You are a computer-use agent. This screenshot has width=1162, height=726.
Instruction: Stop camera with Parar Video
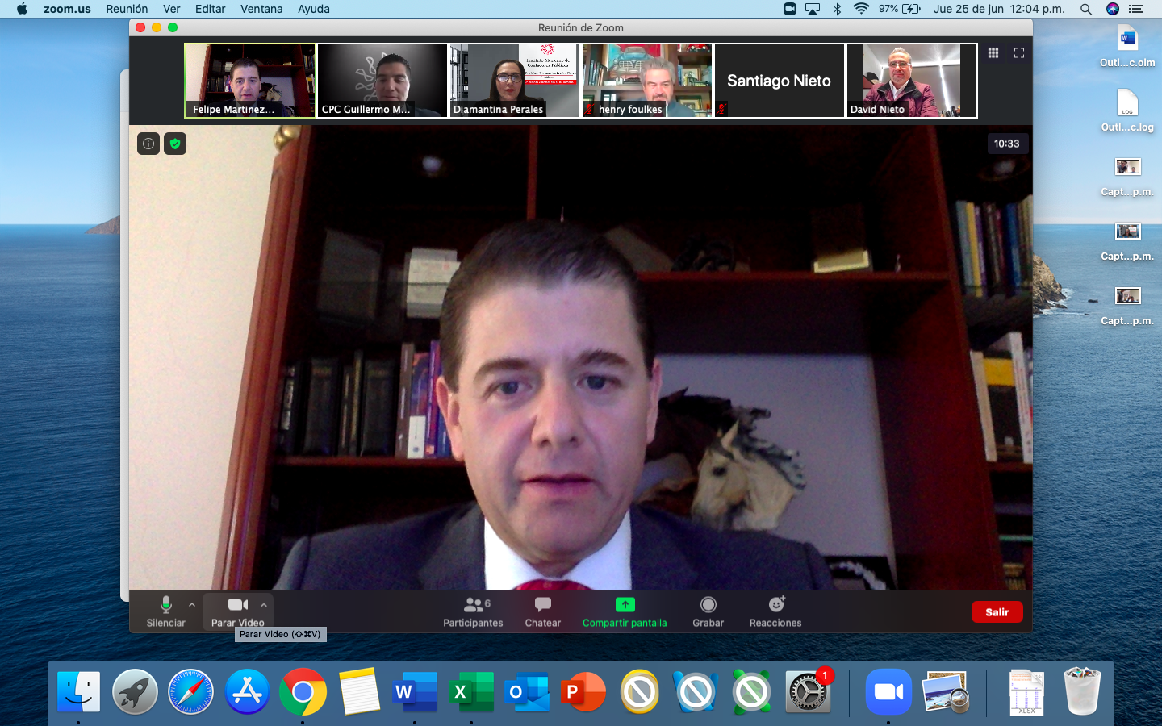237,611
